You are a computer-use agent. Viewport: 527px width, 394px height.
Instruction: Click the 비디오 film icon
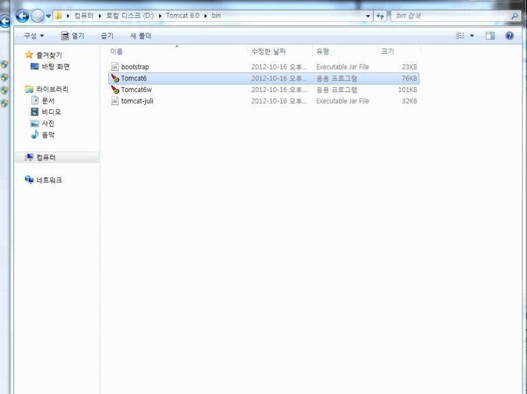[35, 111]
